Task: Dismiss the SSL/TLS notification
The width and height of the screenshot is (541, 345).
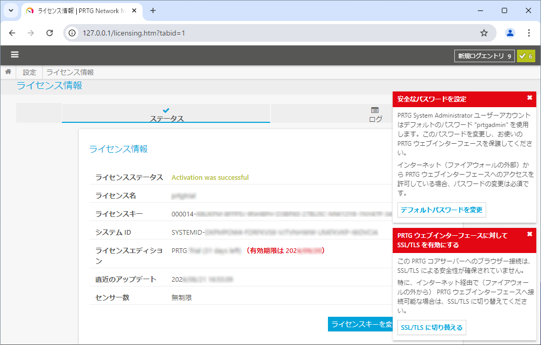Action: click(x=530, y=234)
